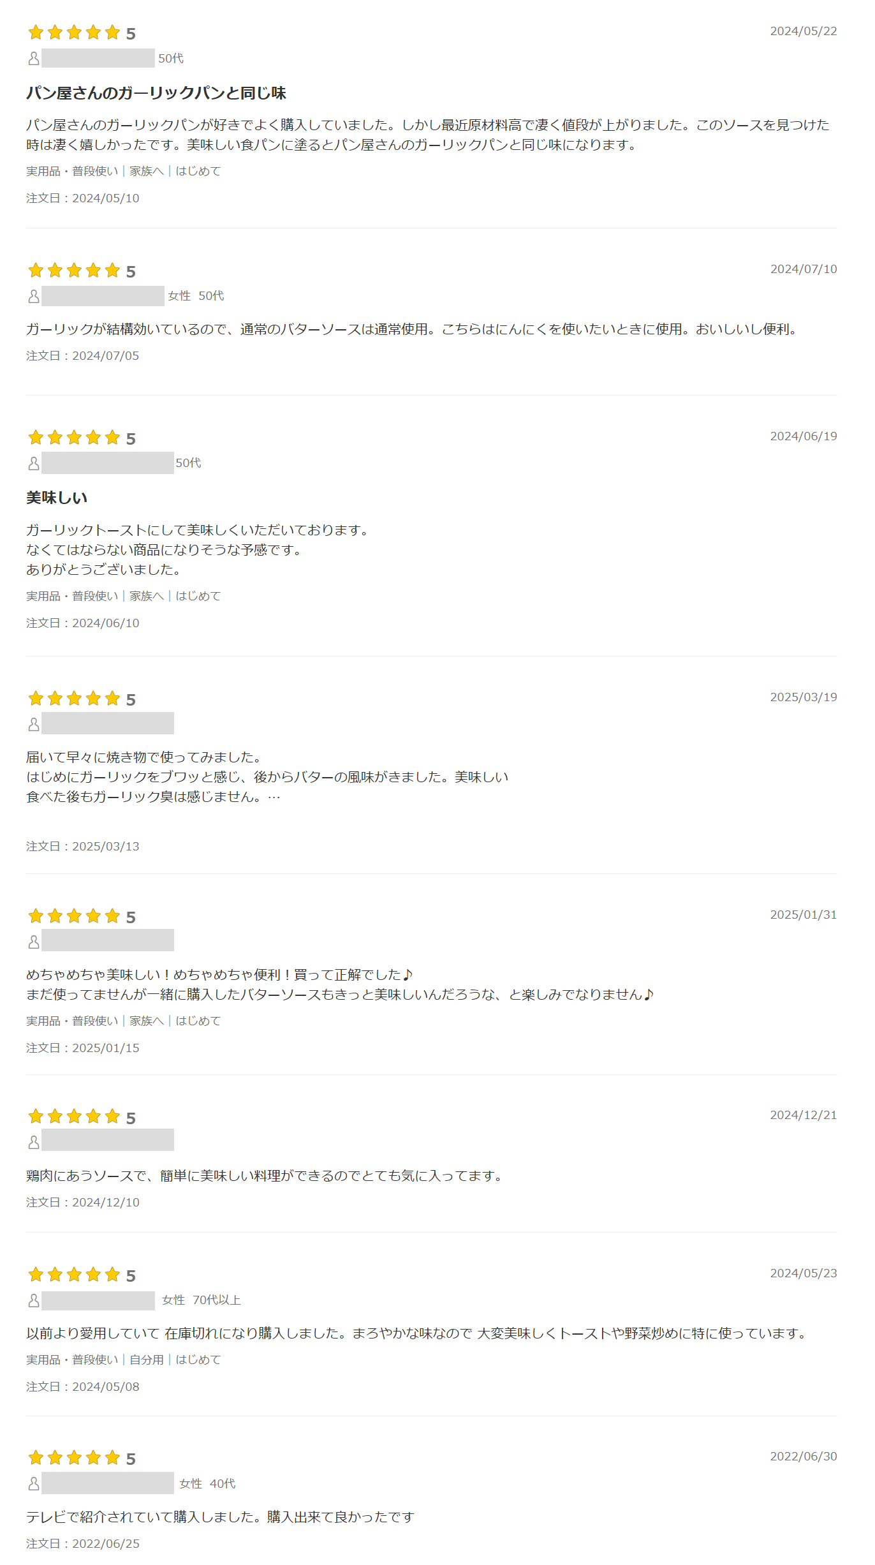
Task: Click order date 注文日：2024/07/05
Action: [83, 356]
